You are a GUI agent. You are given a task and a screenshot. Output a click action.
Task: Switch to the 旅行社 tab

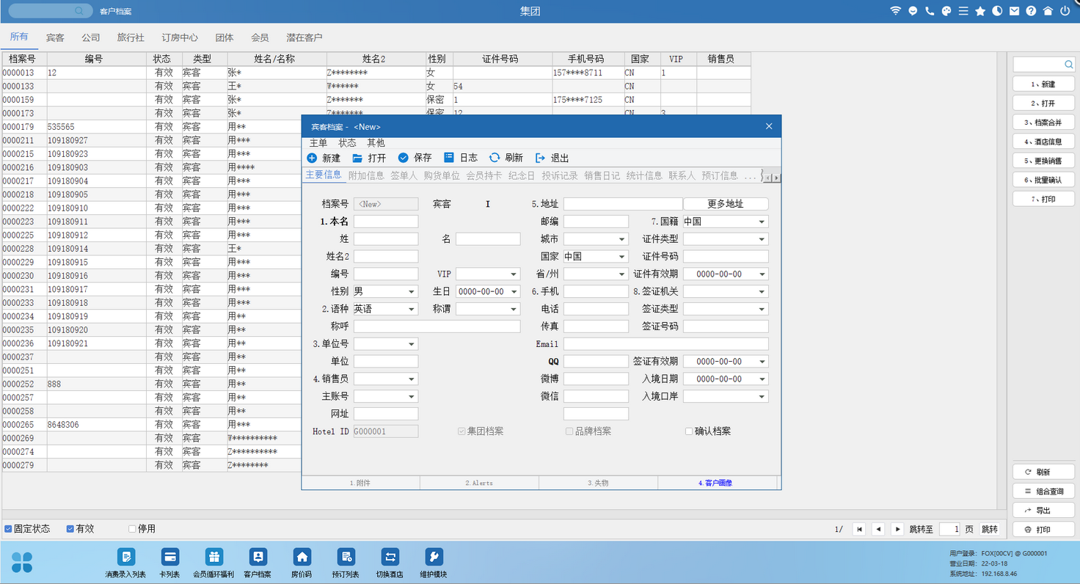coord(131,37)
